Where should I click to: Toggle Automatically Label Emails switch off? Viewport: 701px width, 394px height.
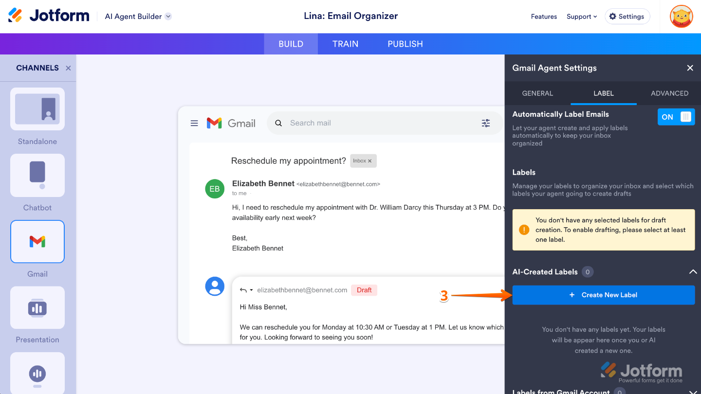[x=676, y=117]
